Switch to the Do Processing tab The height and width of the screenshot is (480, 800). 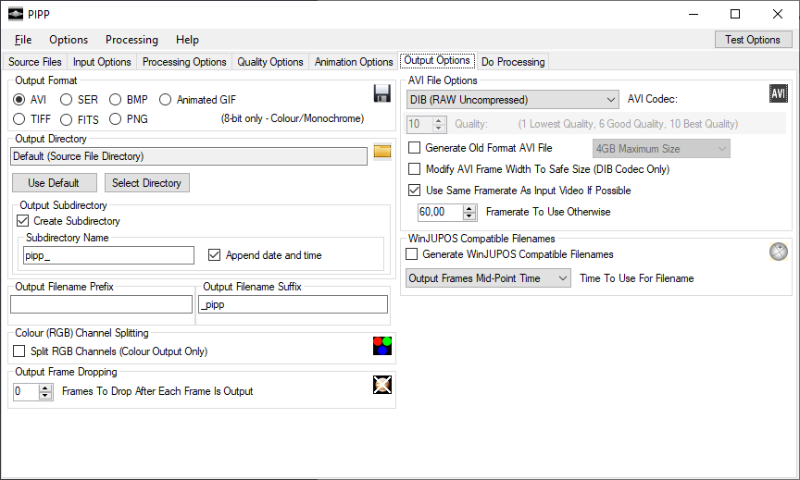(513, 62)
